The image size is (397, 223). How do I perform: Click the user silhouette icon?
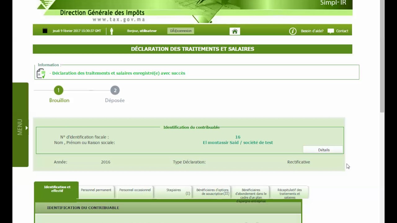coord(112,31)
